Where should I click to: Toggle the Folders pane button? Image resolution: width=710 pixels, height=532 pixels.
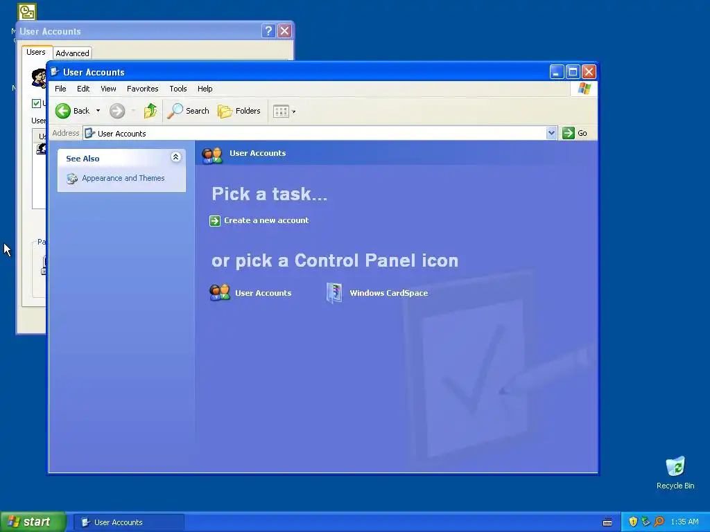239,111
